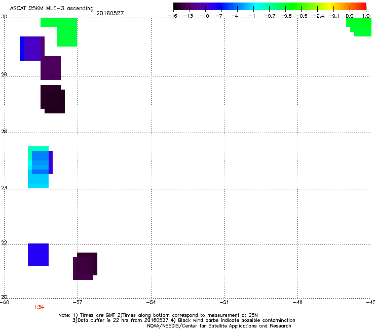Click the black data patch near latitude 27
The width and height of the screenshot is (375, 329).
53,99
